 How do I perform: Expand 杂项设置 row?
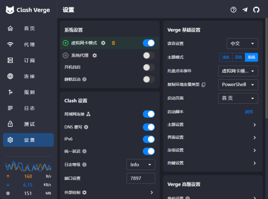point(213,150)
